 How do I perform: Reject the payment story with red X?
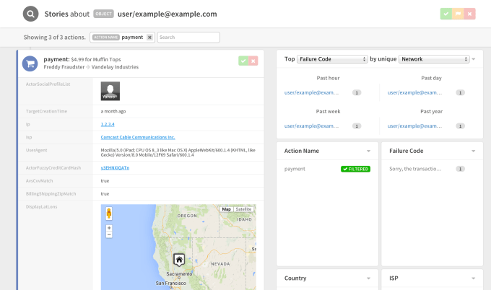pyautogui.click(x=253, y=61)
